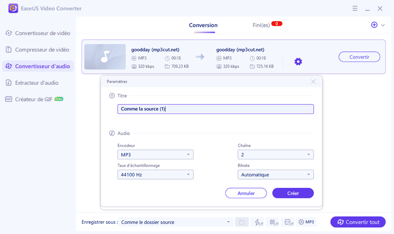The height and width of the screenshot is (234, 394).
Task: Expand the Encodeur MP3 dropdown
Action: pyautogui.click(x=155, y=155)
